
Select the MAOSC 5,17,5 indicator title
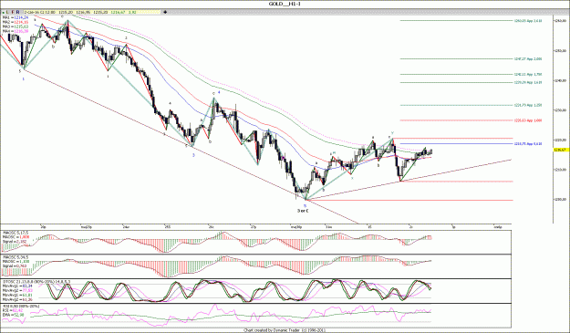16,233
